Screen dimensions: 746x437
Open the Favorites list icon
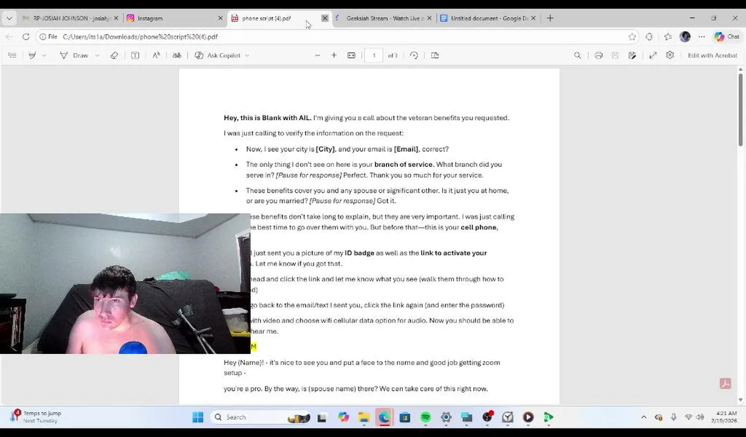668,36
